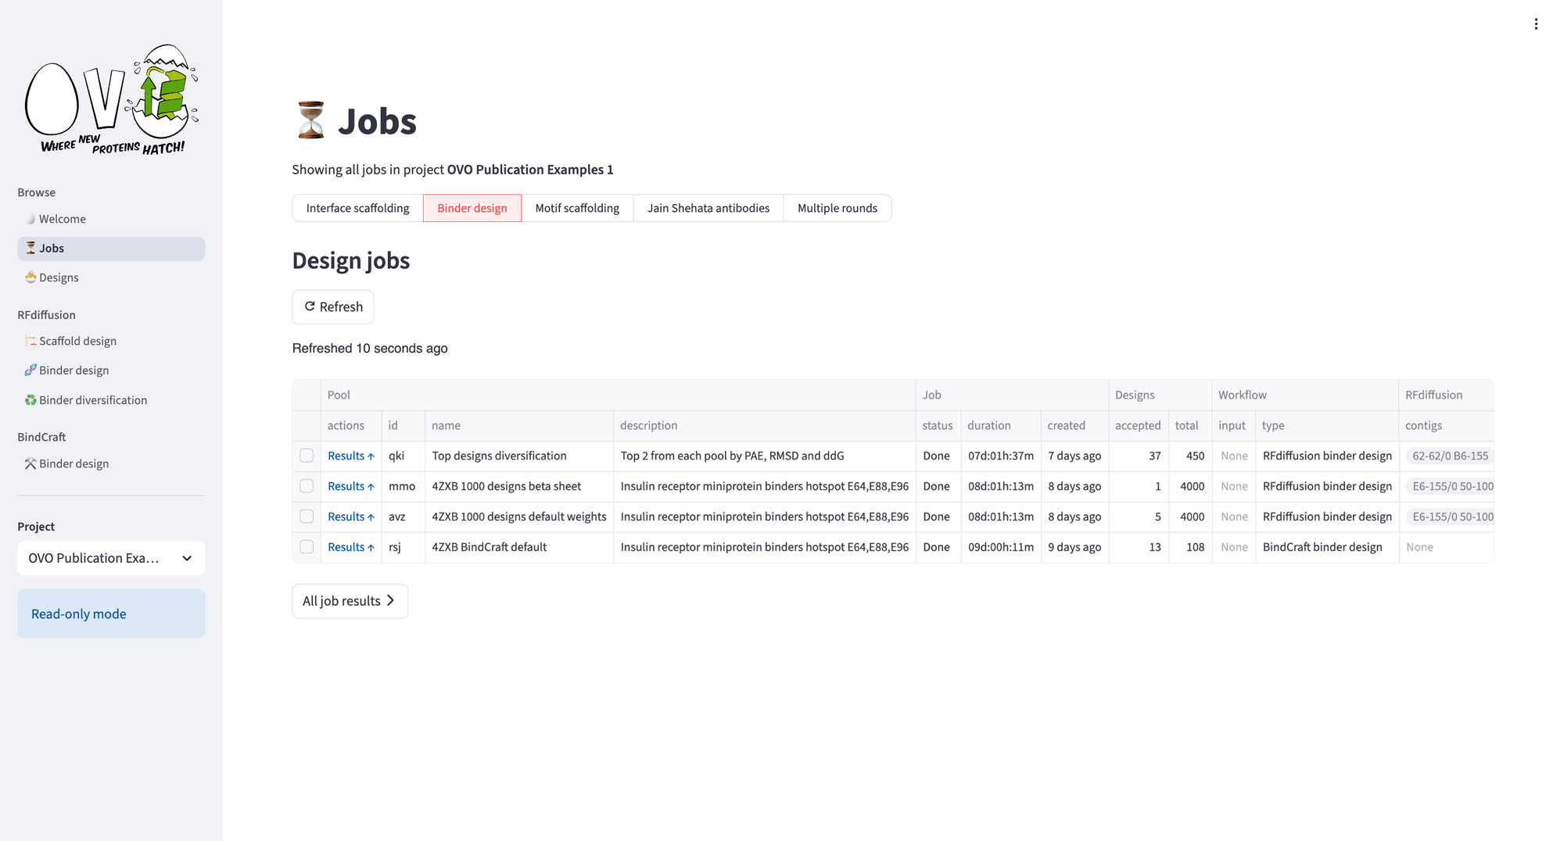The image size is (1564, 841).
Task: Click the hourglass Jobs icon in sidebar
Action: pyautogui.click(x=30, y=248)
